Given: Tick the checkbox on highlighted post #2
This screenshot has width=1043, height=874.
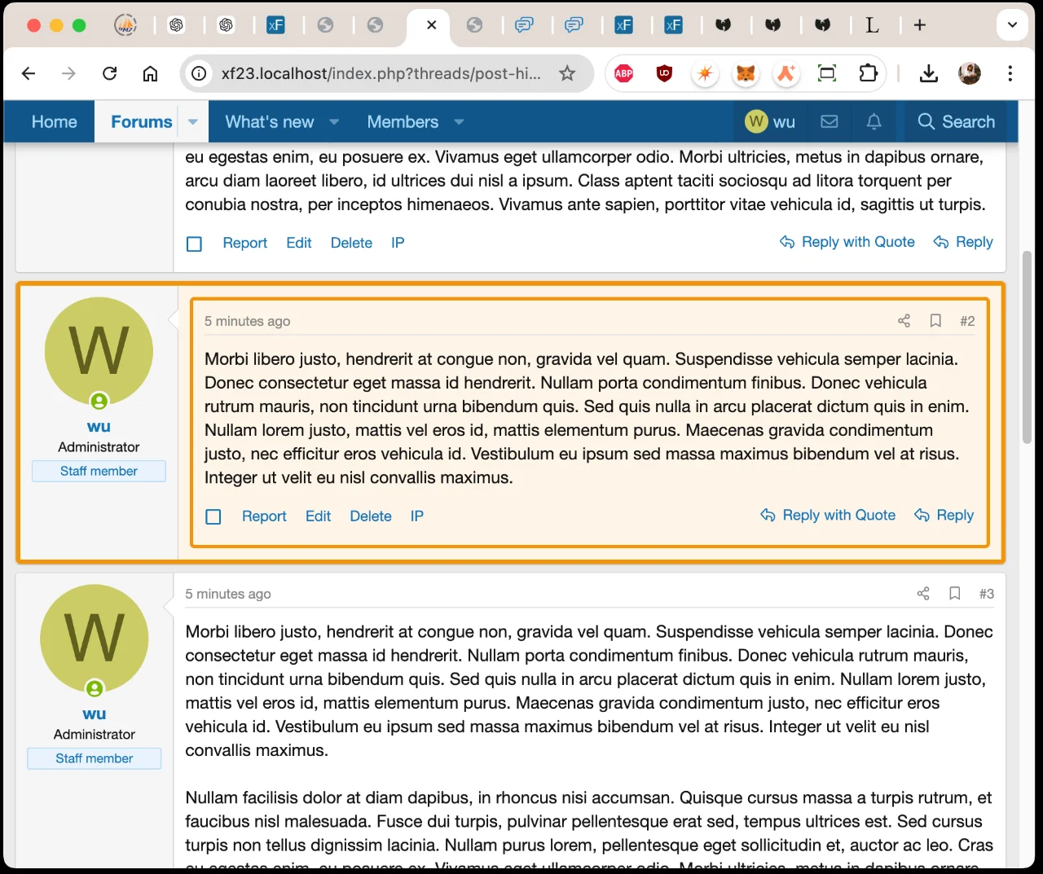Looking at the screenshot, I should [213, 516].
